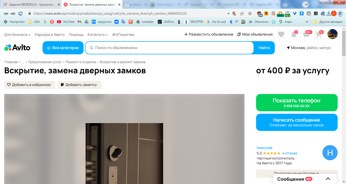Select location Москва, район, метро
Viewport: 346px width, 184px height.
click(x=309, y=48)
